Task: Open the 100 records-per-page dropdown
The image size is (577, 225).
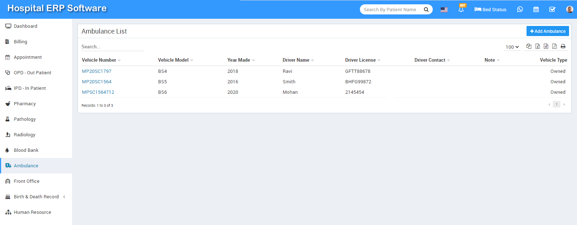Action: pyautogui.click(x=512, y=47)
